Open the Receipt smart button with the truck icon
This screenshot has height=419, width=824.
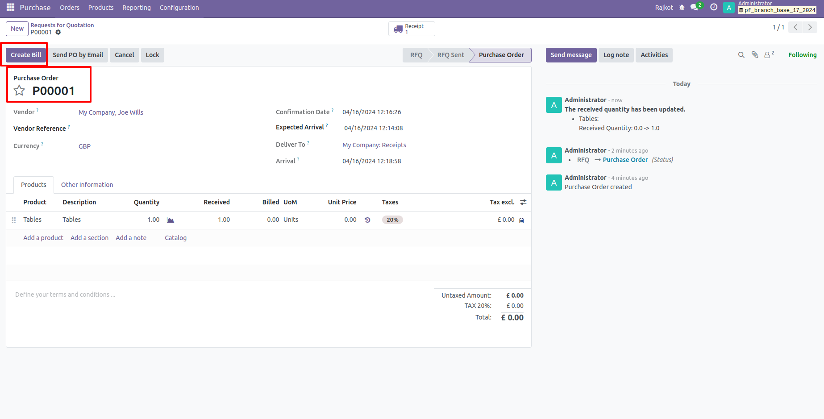pyautogui.click(x=411, y=29)
